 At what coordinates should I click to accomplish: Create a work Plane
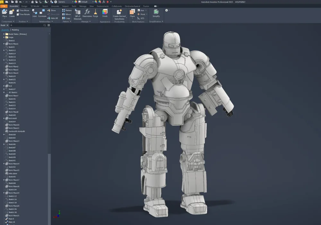pyautogui.click(x=133, y=13)
